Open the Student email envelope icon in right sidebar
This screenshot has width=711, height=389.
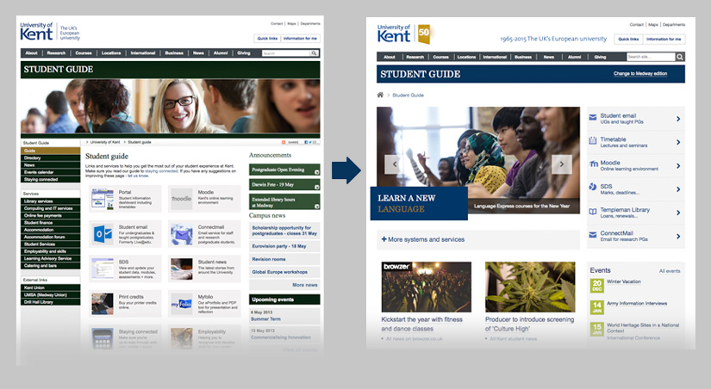click(x=592, y=118)
